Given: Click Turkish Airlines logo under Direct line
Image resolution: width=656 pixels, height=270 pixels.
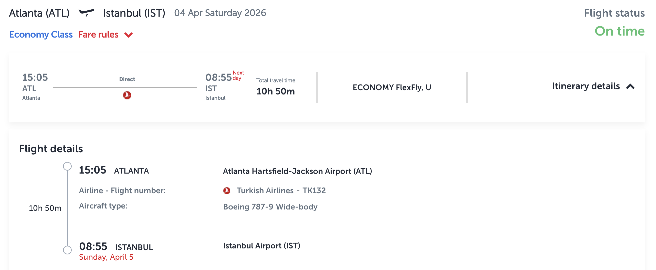Looking at the screenshot, I should coord(127,95).
